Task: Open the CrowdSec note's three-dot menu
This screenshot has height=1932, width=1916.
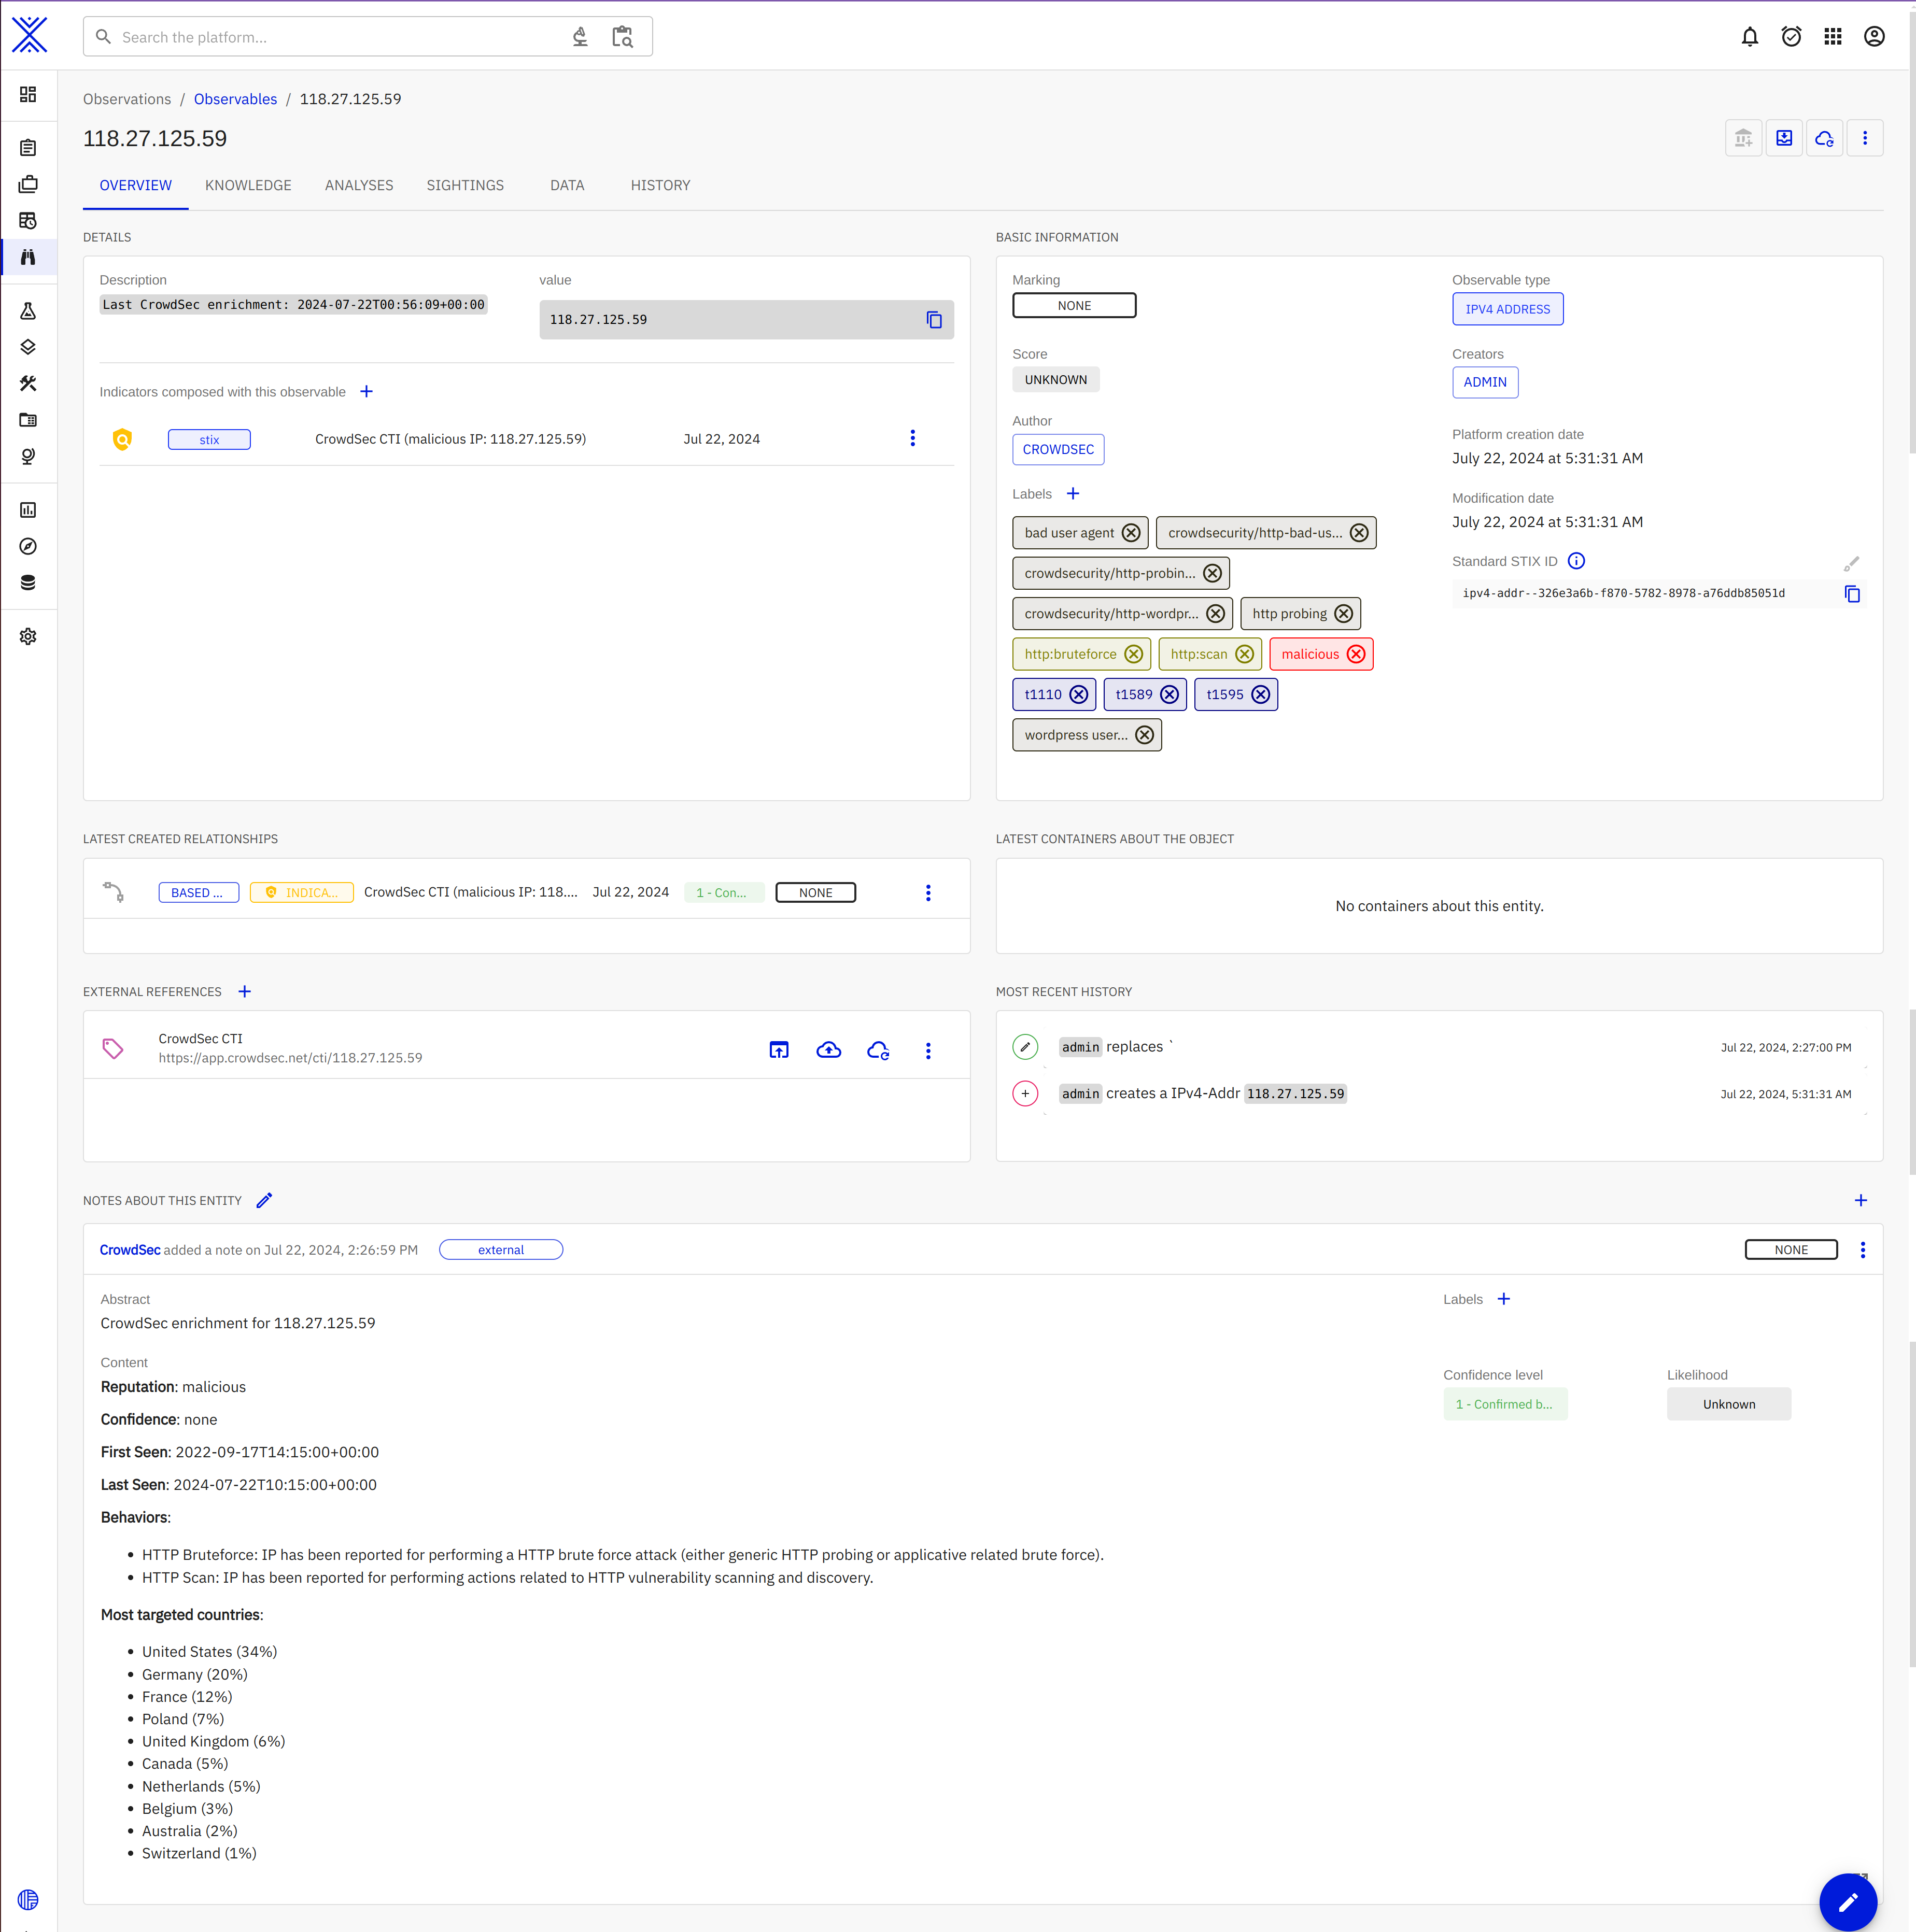Action: tap(1862, 1250)
